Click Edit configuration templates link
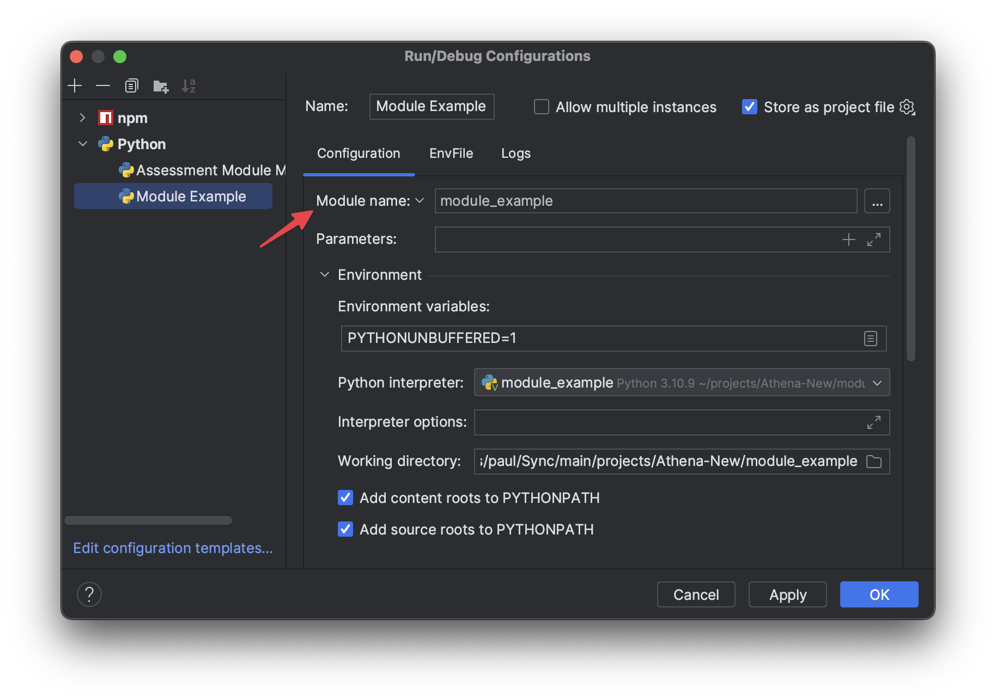 173,548
